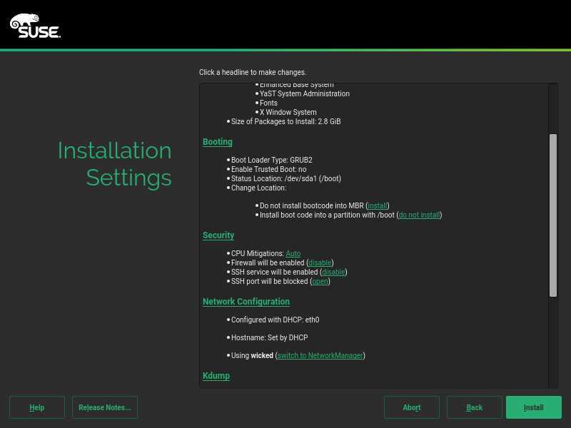Open the Security settings headline
The width and height of the screenshot is (571, 428).
click(218, 235)
